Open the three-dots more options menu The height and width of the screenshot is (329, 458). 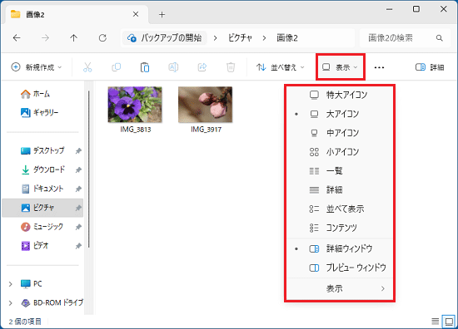click(379, 67)
